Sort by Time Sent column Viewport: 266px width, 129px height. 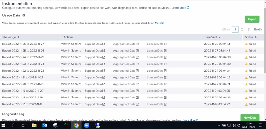pos(212,37)
